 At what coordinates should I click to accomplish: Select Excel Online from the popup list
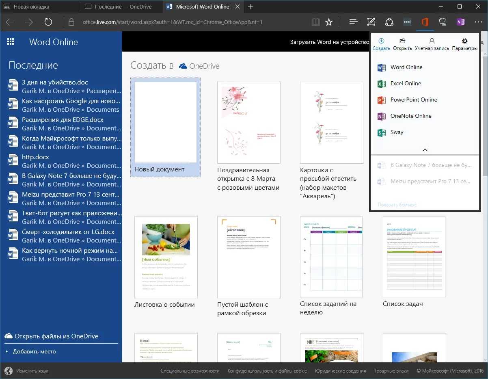[x=406, y=83]
